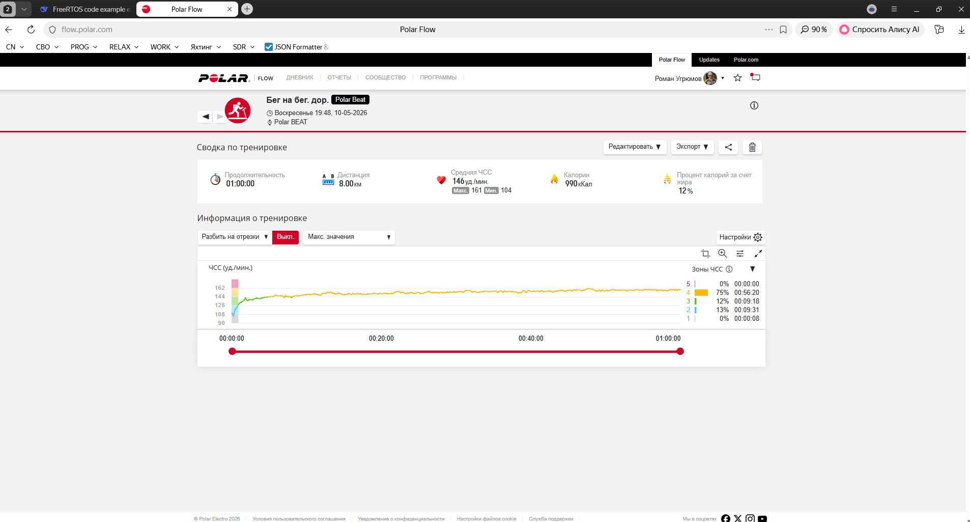Click the Спросить Алису AI button

point(880,30)
